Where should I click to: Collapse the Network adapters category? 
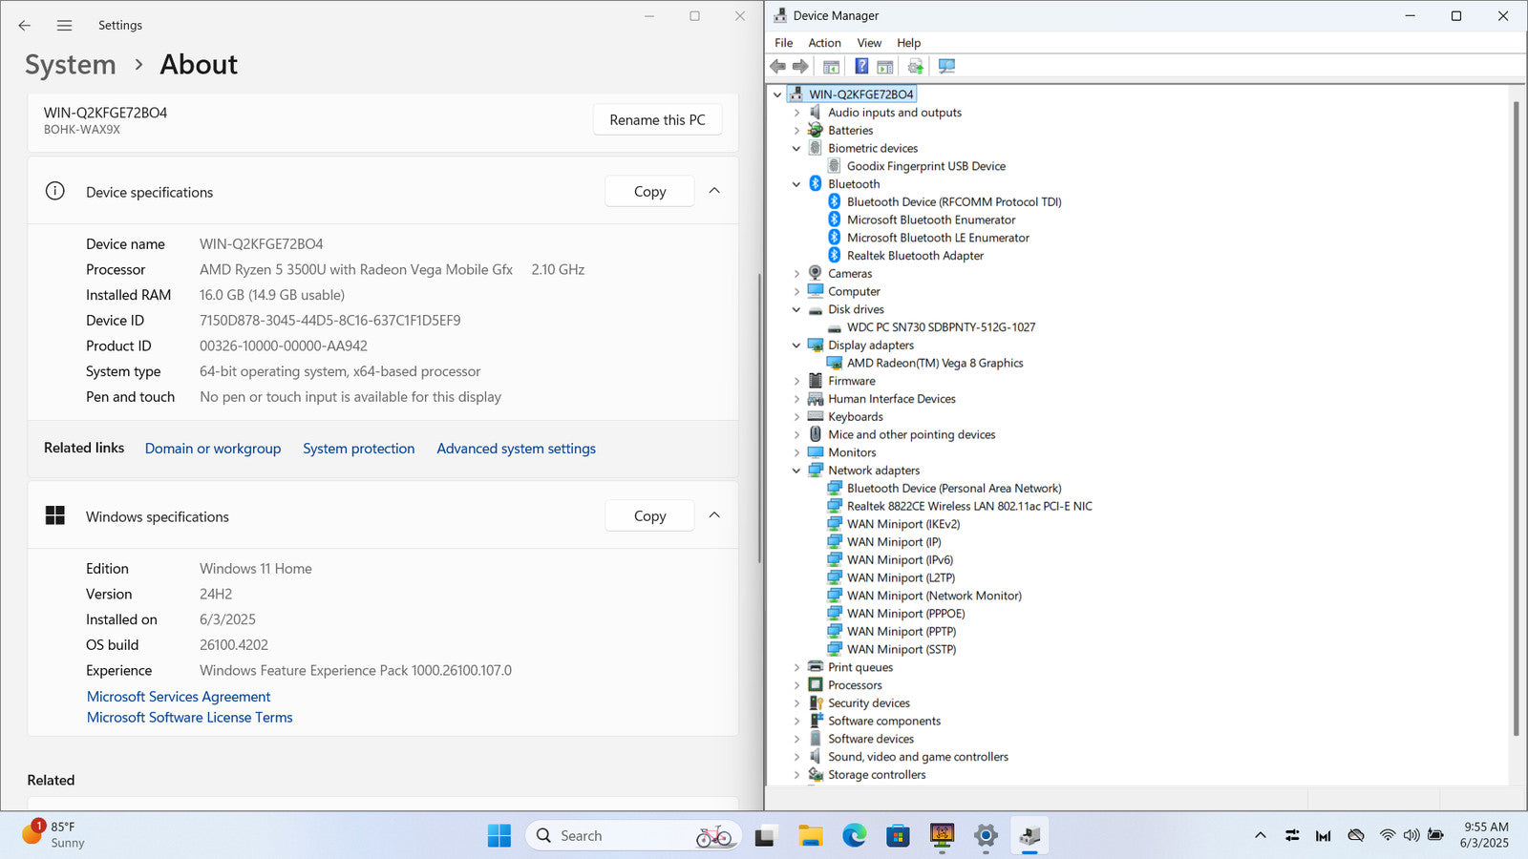click(796, 471)
